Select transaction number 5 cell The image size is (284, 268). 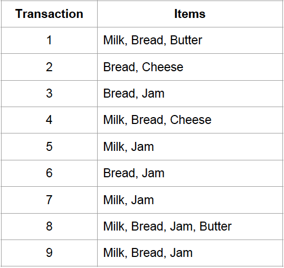click(x=49, y=147)
